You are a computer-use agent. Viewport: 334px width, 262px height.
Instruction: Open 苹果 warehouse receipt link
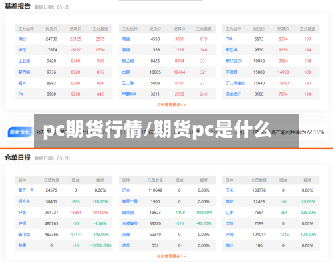pyautogui.click(x=22, y=245)
